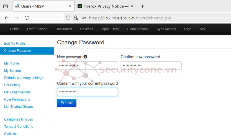Open tracking protection shield icon
231x138 pixels.
(x=68, y=18)
